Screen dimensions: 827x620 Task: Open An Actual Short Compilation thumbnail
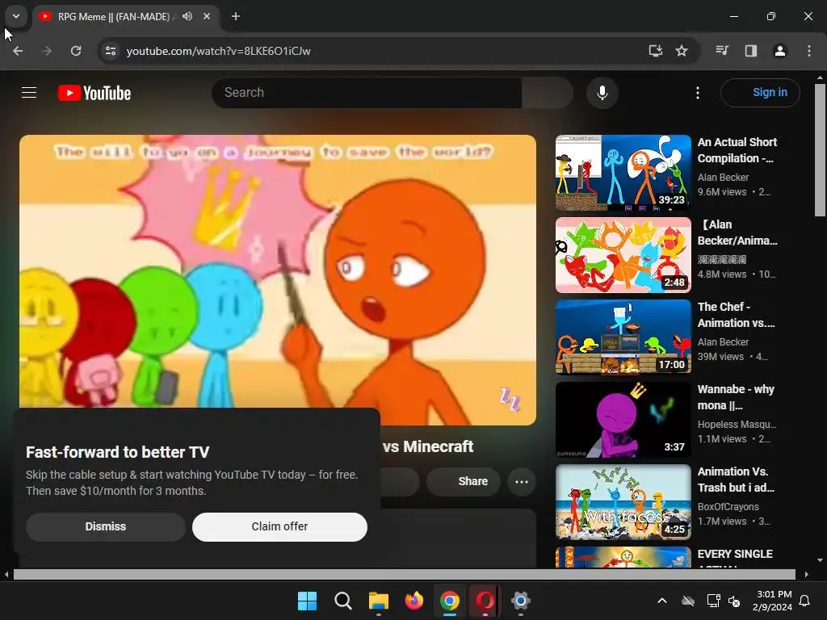[x=623, y=173]
